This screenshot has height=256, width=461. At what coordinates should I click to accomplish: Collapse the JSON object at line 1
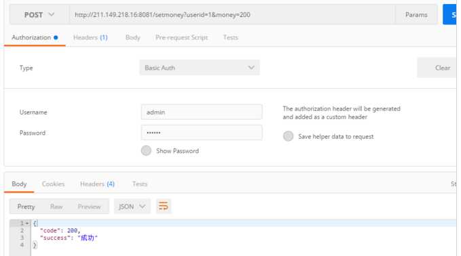(27, 223)
